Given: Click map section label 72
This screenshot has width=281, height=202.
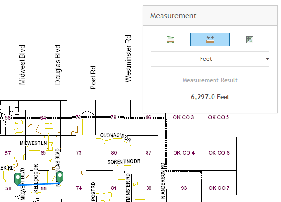Looking at the screenshot, I should [x=78, y=117].
